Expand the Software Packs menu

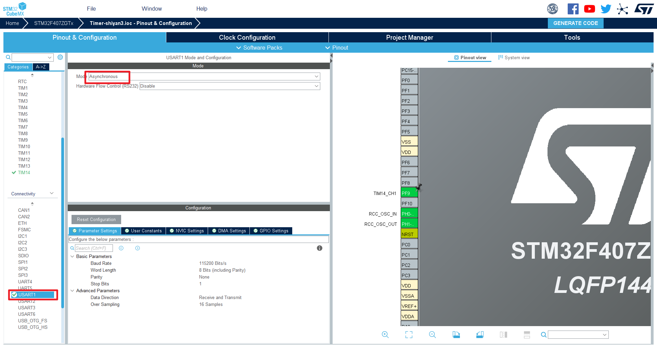pyautogui.click(x=259, y=48)
